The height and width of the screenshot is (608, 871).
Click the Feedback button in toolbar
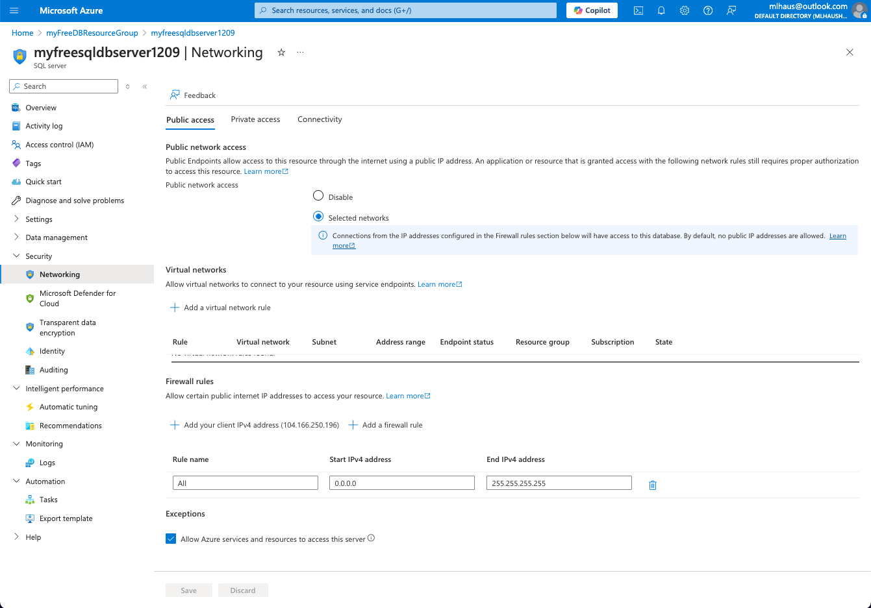click(193, 95)
